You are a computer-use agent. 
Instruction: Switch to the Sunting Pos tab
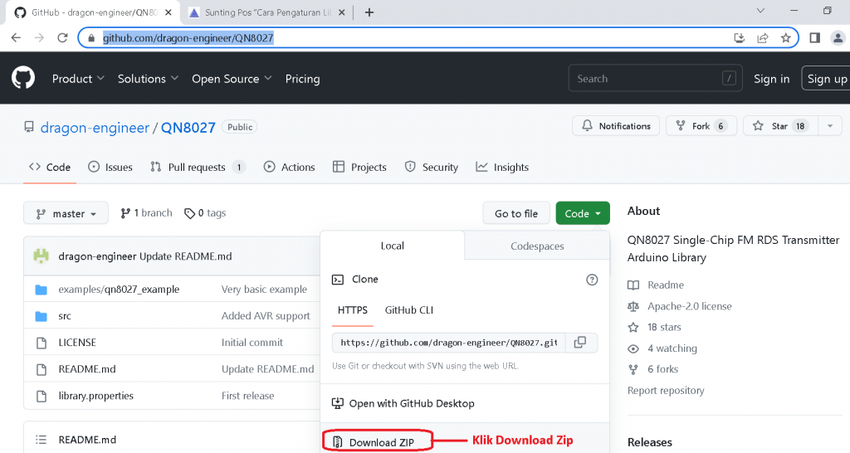[x=268, y=12]
